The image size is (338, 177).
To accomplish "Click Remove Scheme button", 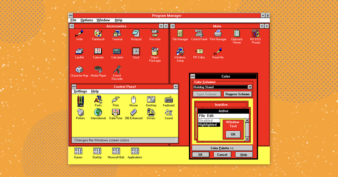I will [x=237, y=94].
